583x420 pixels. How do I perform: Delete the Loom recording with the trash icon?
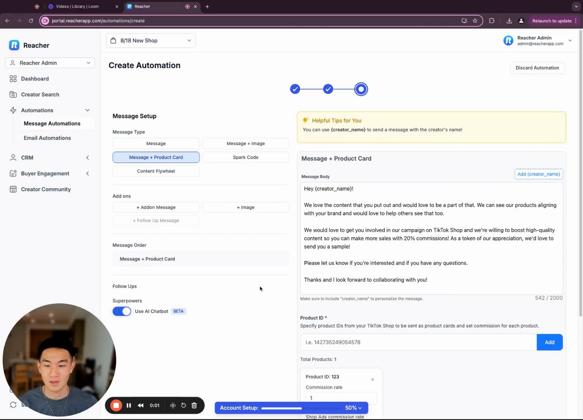click(x=194, y=405)
